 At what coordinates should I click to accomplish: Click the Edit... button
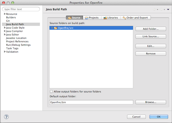tap(151, 46)
